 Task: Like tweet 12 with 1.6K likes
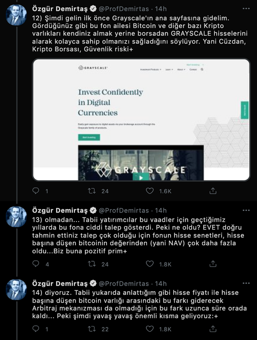[x=150, y=190]
